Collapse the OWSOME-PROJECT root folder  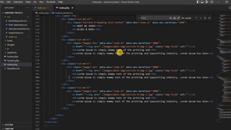point(14,13)
